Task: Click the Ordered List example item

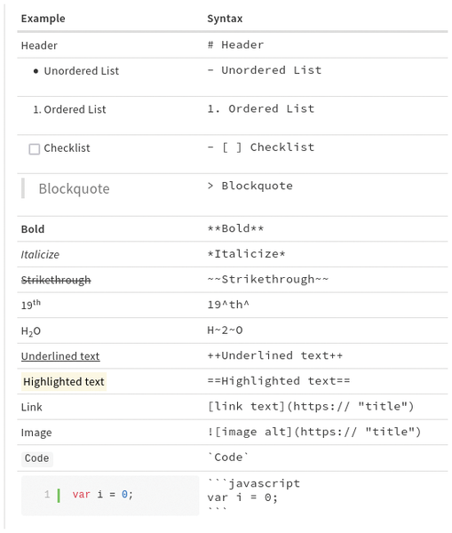Action: click(x=69, y=109)
